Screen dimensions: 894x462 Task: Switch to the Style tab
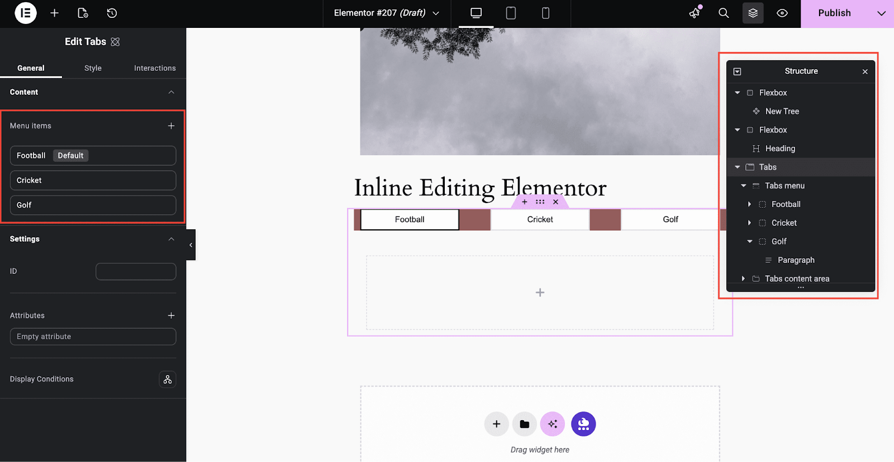coord(93,68)
